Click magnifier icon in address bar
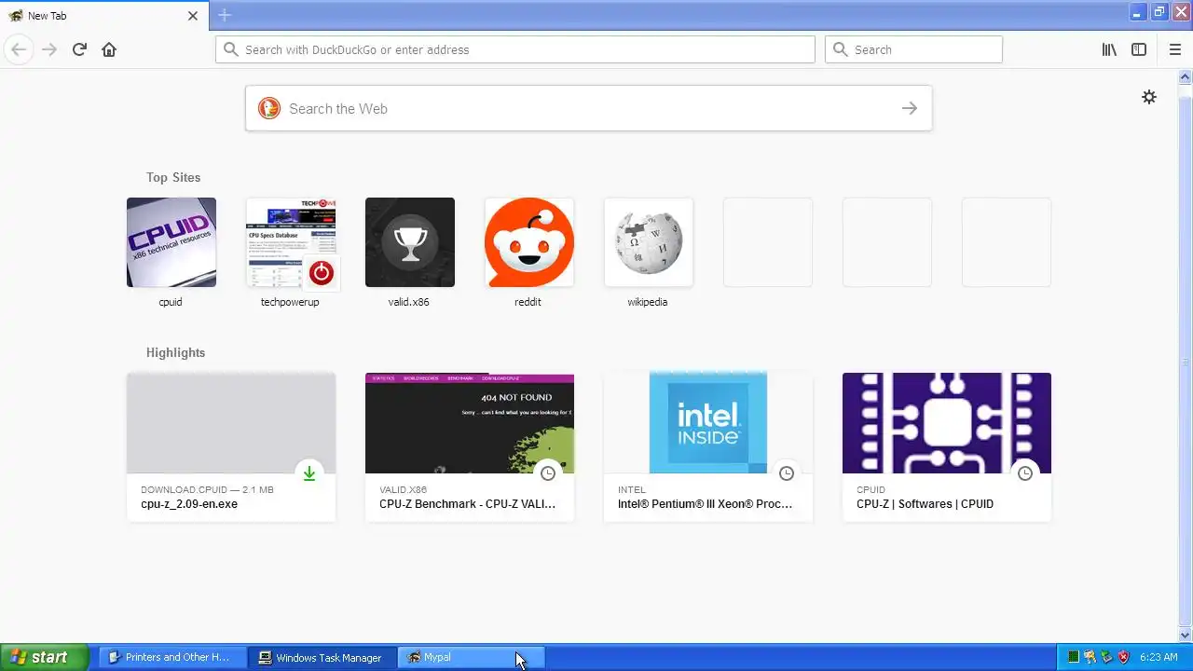The image size is (1193, 671). (x=230, y=49)
